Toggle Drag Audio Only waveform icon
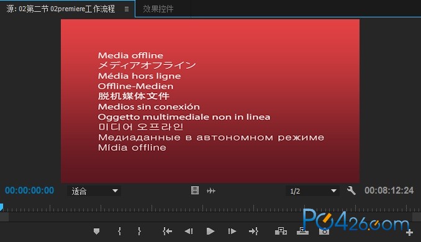421x242 pixels. [x=211, y=190]
